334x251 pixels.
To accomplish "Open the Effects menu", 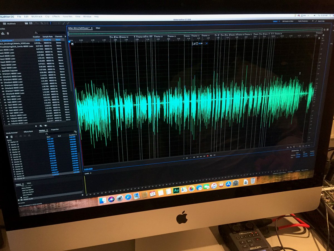I will [x=56, y=16].
